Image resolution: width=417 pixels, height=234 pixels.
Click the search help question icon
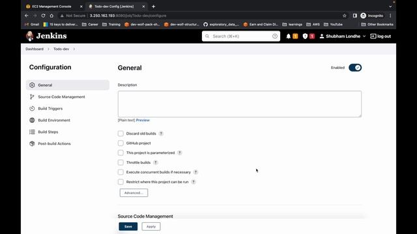tap(275, 36)
